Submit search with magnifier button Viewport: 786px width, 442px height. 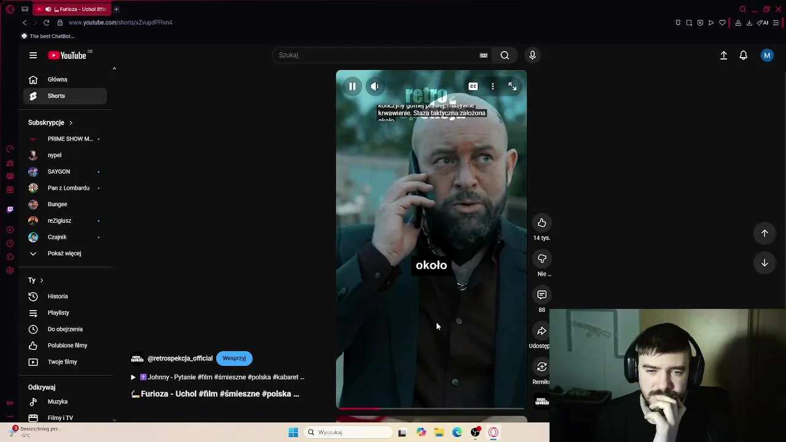tap(505, 55)
